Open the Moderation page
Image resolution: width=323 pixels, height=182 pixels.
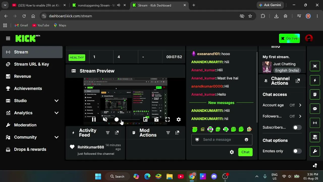[32, 125]
